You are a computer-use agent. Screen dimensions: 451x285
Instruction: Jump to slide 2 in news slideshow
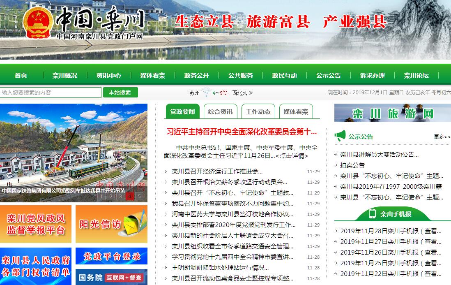point(110,196)
